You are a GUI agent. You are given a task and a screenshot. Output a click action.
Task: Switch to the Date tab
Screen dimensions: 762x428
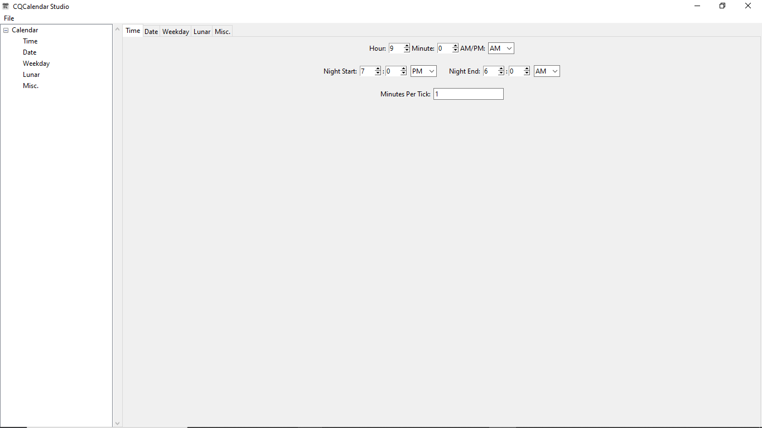pyautogui.click(x=151, y=32)
